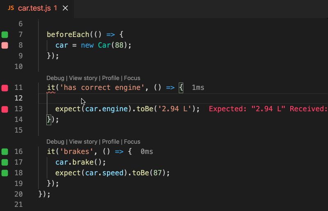Click Focus above 'has correct engine' test
This screenshot has width=328, height=211.
coord(132,78)
